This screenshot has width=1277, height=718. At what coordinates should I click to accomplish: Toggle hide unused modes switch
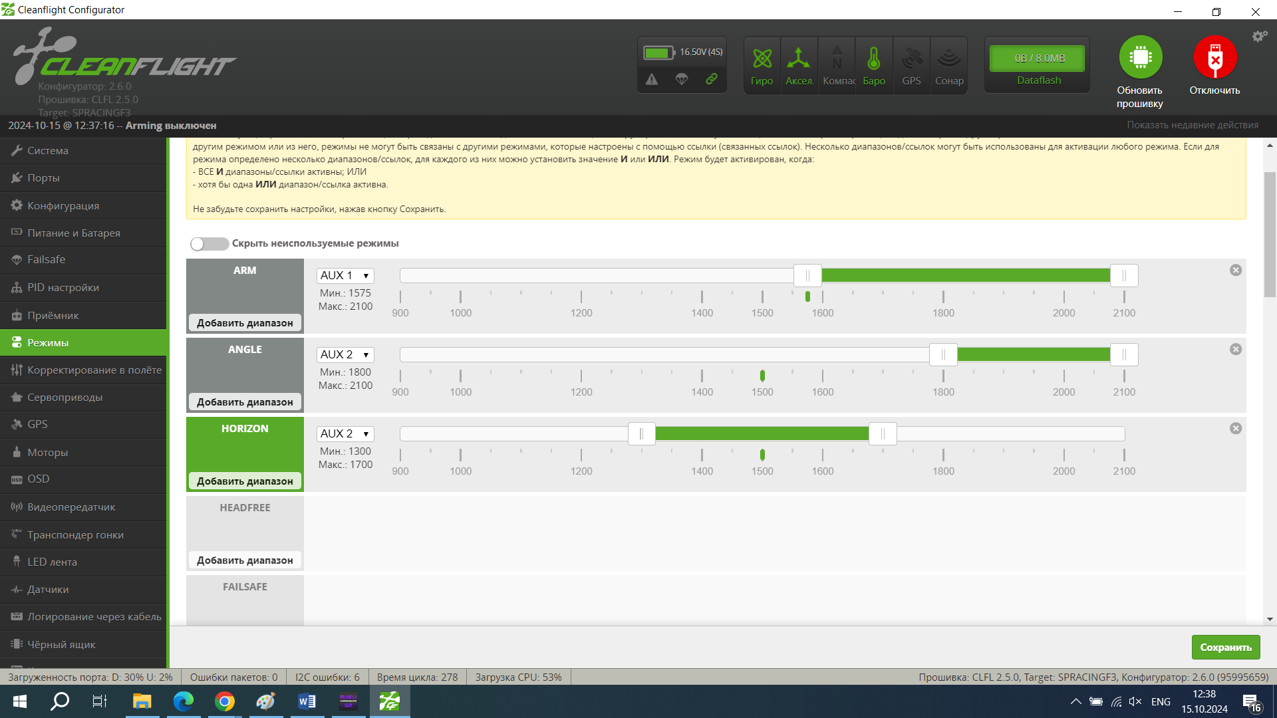[209, 244]
